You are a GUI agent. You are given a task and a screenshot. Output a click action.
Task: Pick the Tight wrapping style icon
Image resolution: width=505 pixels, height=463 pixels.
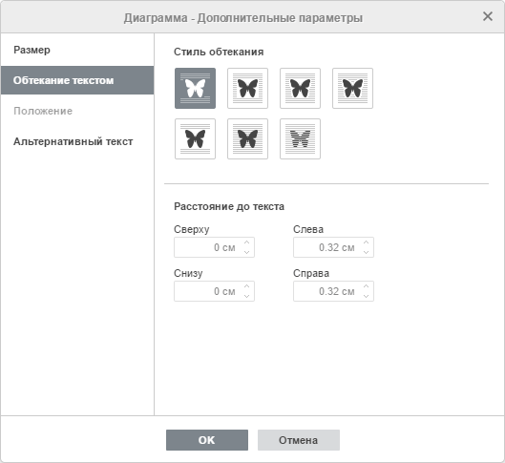pyautogui.click(x=300, y=88)
